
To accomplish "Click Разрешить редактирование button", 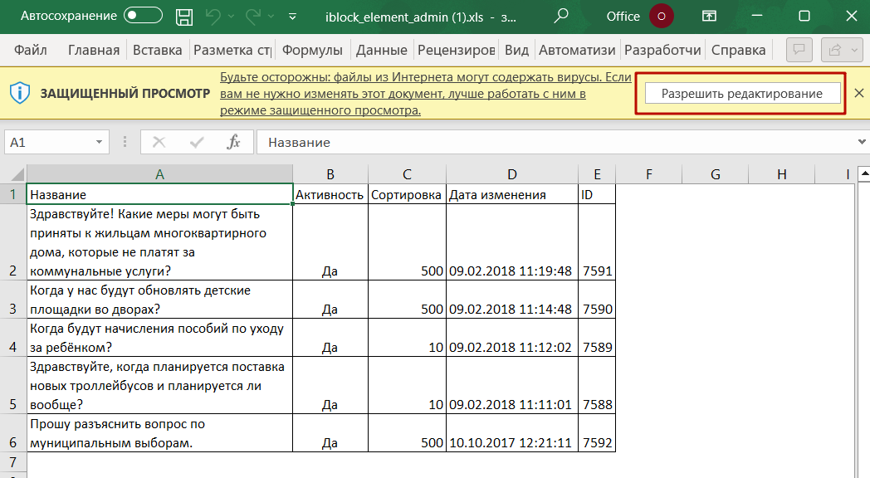I will (741, 93).
